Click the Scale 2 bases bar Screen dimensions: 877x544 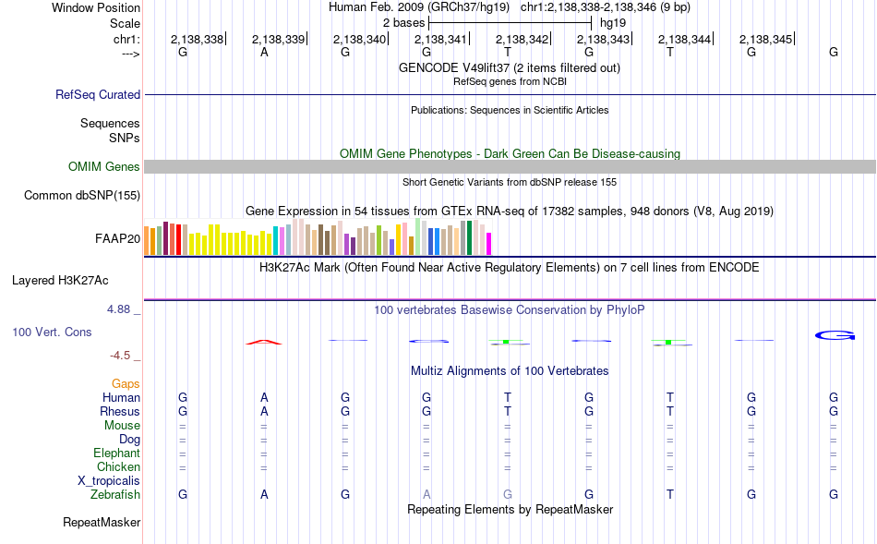pyautogui.click(x=510, y=23)
